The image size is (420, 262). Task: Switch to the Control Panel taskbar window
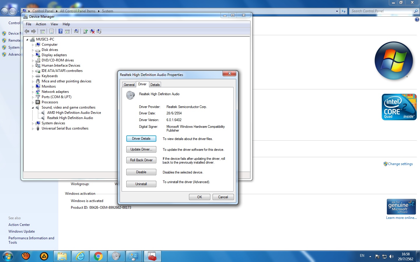(x=134, y=256)
